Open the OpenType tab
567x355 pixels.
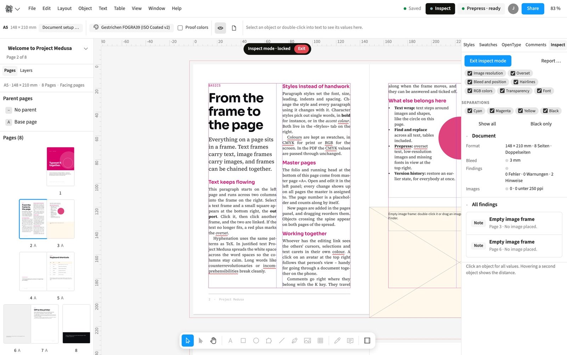point(511,45)
